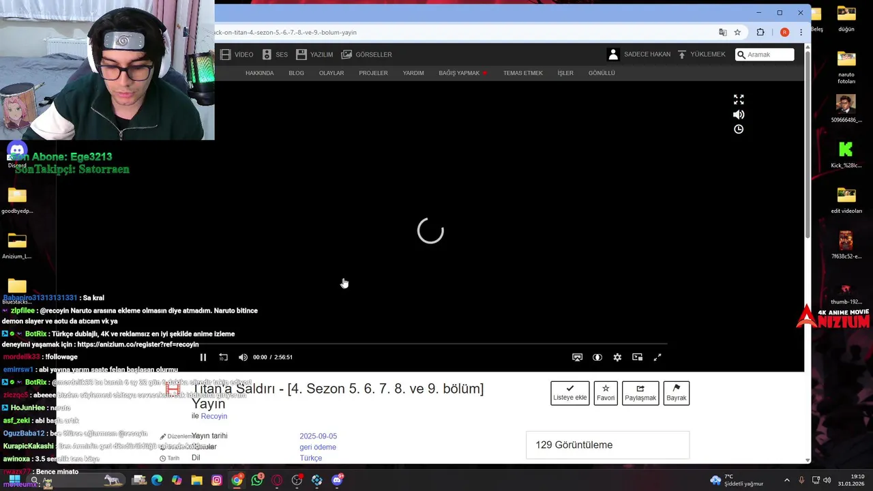The height and width of the screenshot is (491, 873).
Task: Open the GÖNÜLLÜ volunteer link
Action: point(602,73)
